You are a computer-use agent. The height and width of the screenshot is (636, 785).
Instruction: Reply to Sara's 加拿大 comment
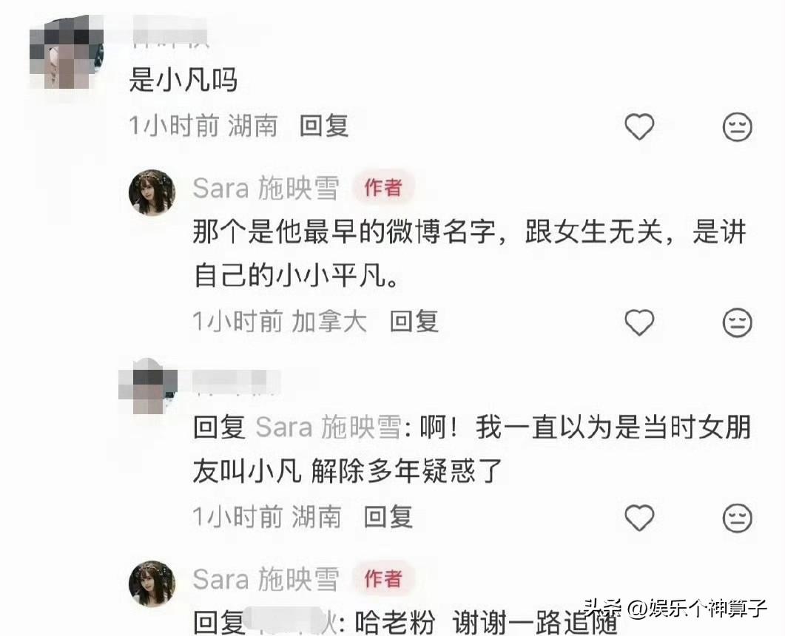(x=414, y=321)
